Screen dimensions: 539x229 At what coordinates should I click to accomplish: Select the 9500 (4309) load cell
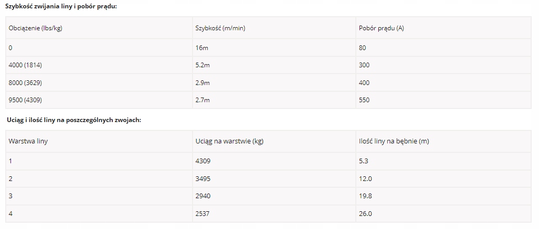coord(27,100)
